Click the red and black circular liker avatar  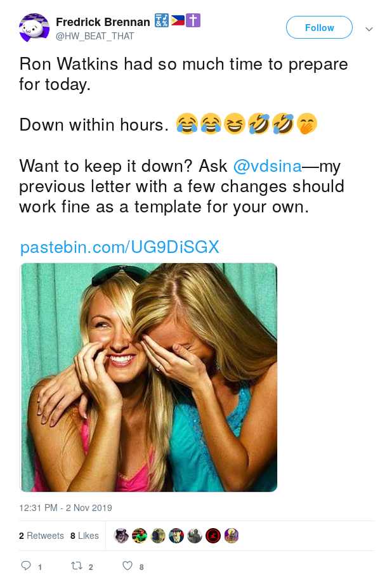tap(213, 536)
